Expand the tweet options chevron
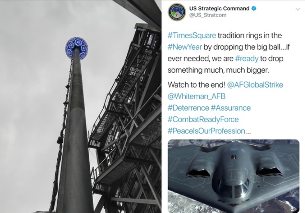Viewport: 305px width, 213px height. point(298,9)
